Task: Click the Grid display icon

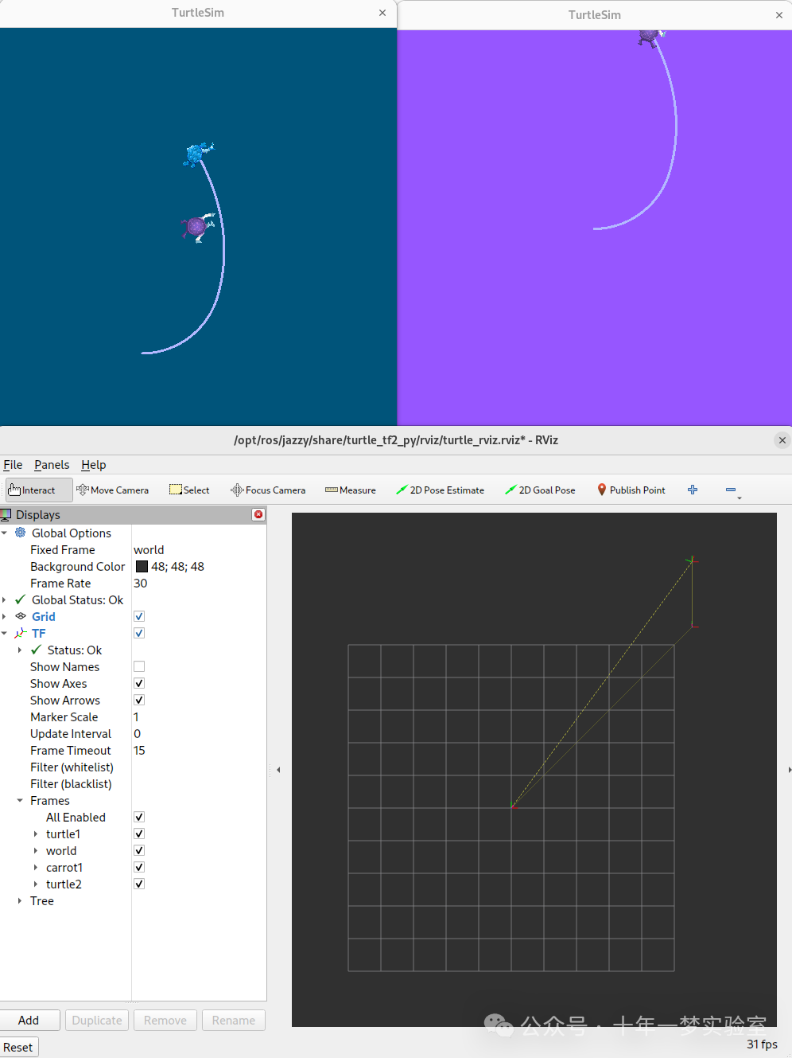Action: (x=21, y=616)
